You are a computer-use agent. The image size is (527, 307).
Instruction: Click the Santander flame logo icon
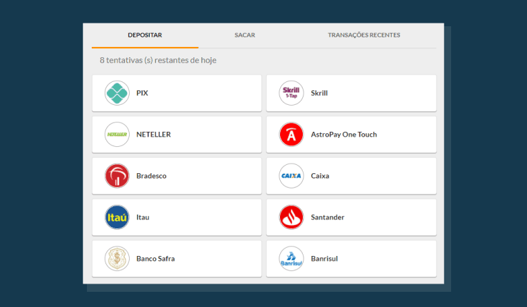click(291, 217)
